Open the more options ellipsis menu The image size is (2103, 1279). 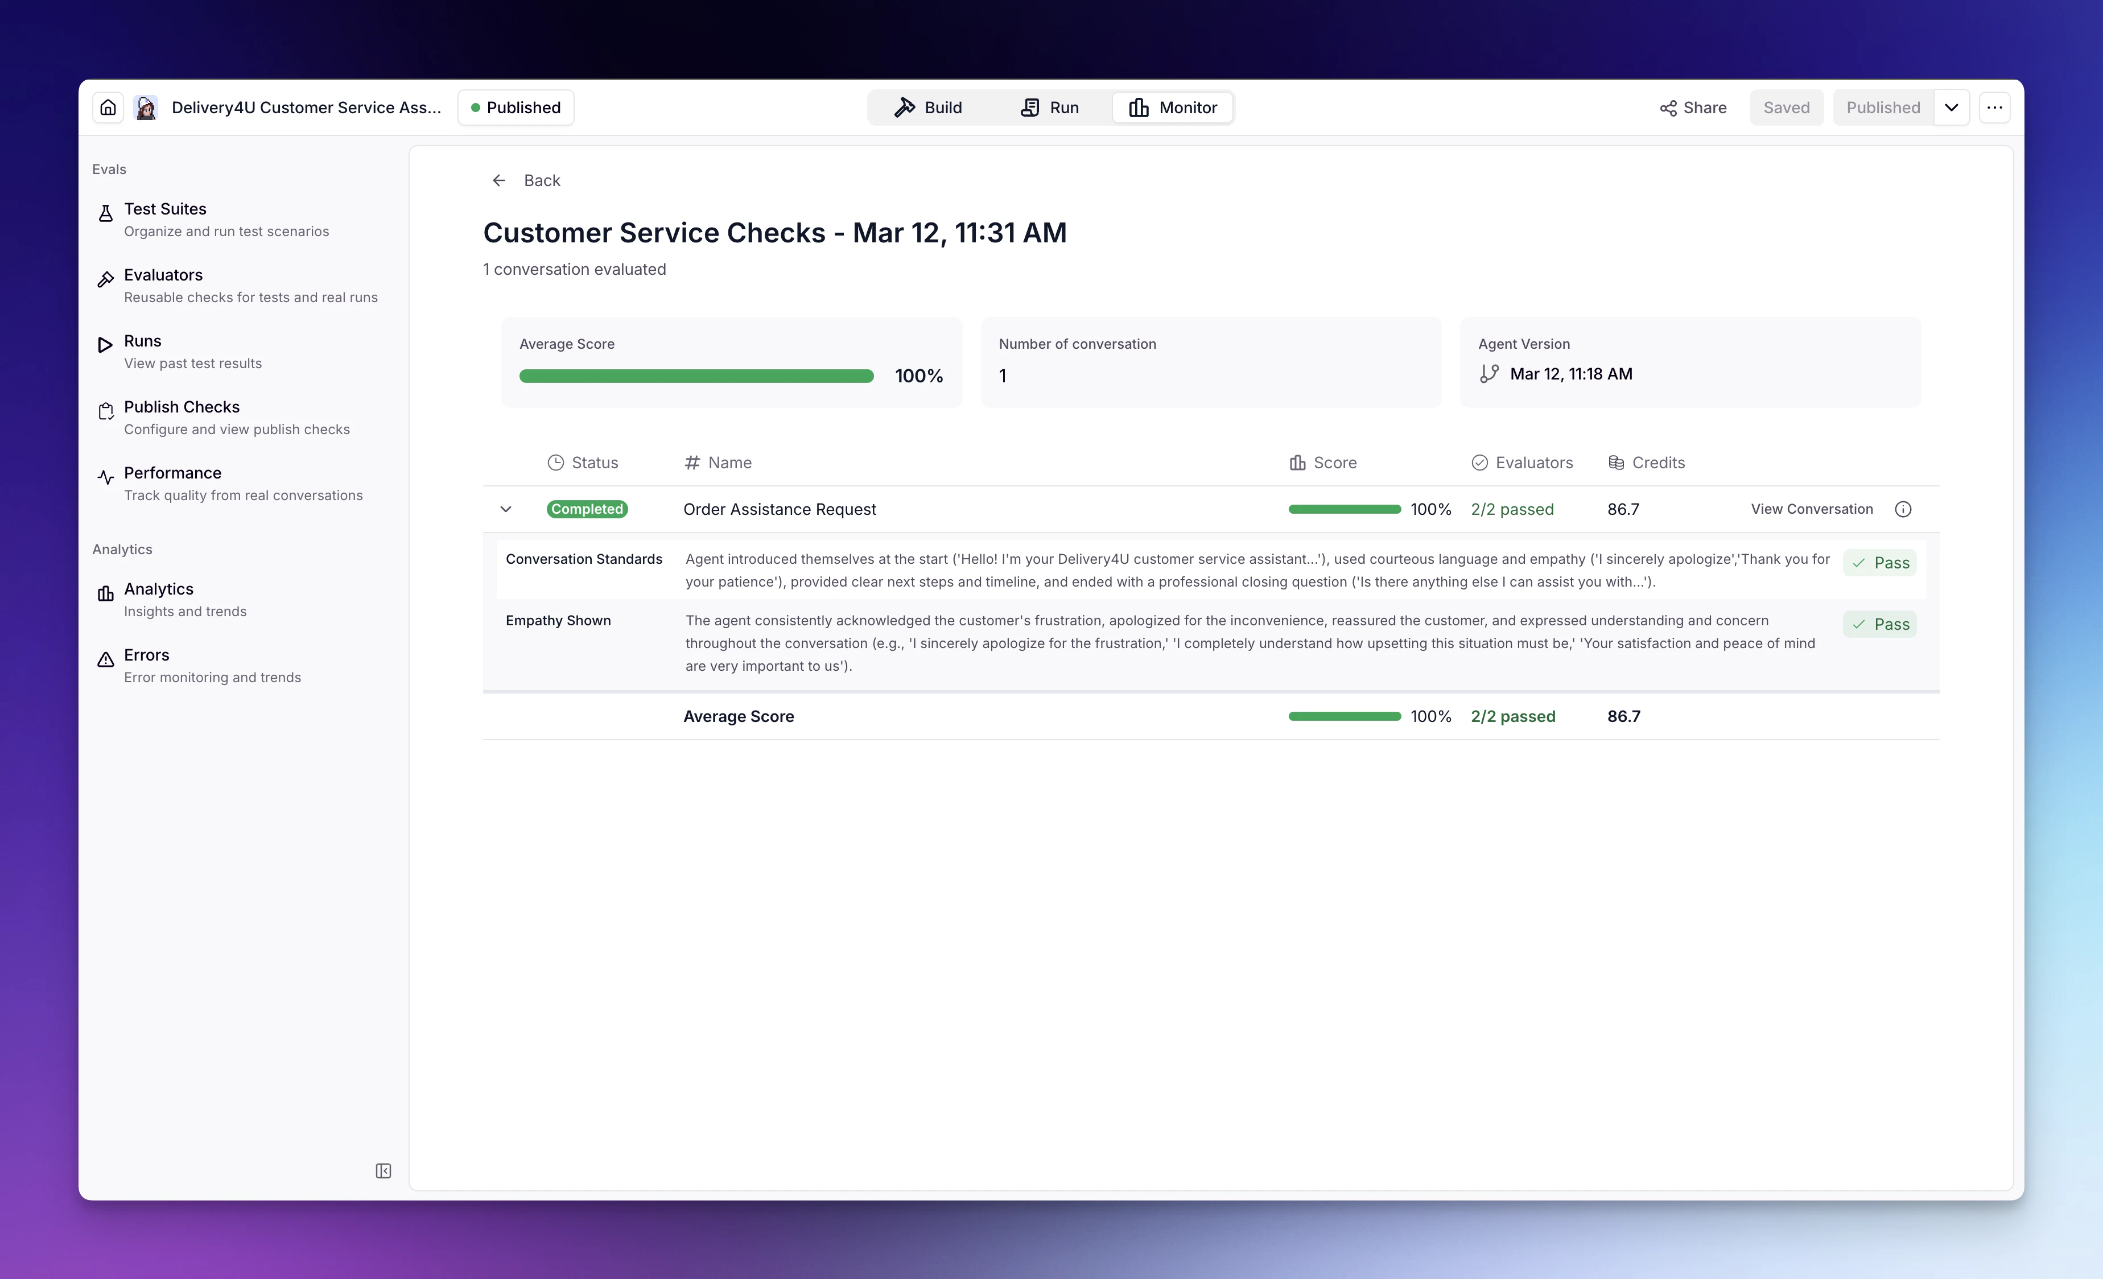click(1995, 106)
